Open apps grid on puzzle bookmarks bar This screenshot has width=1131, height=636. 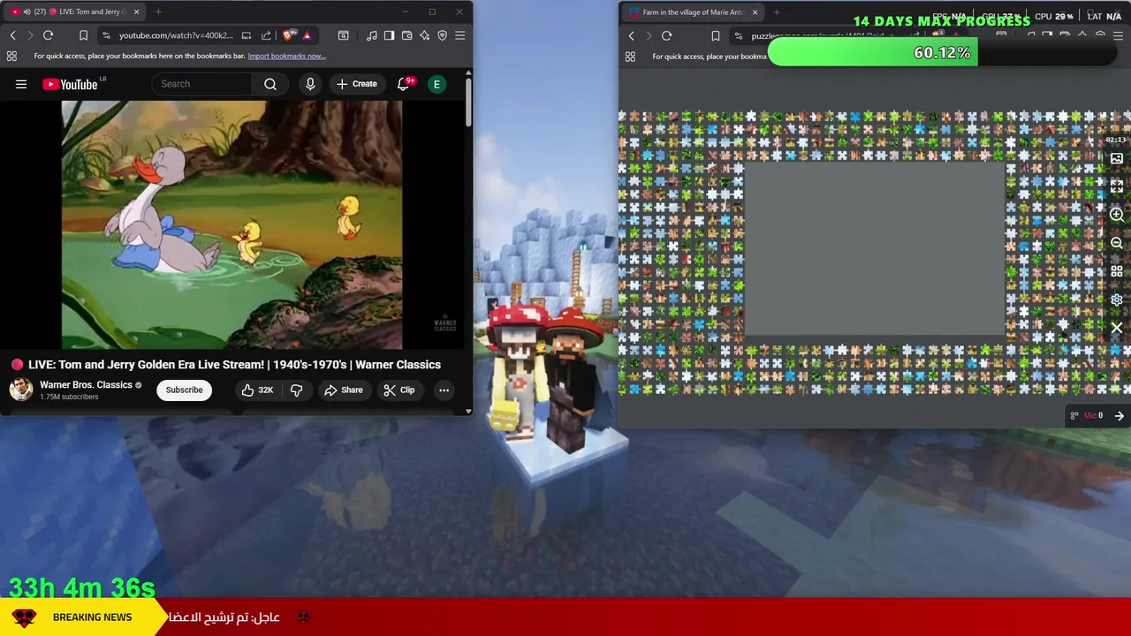tap(630, 57)
